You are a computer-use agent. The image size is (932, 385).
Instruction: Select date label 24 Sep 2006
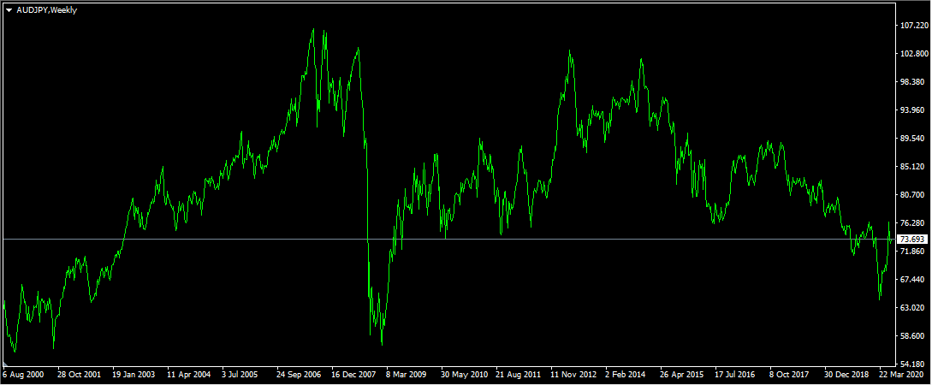click(298, 376)
